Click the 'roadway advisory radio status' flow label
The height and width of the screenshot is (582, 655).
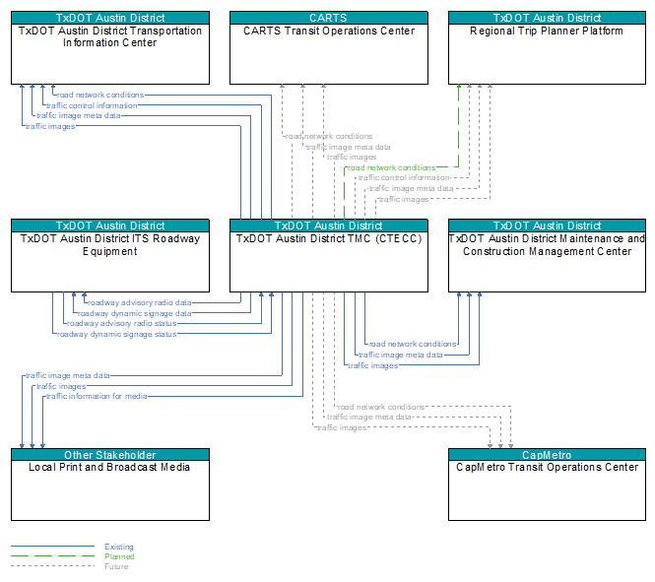click(x=121, y=324)
